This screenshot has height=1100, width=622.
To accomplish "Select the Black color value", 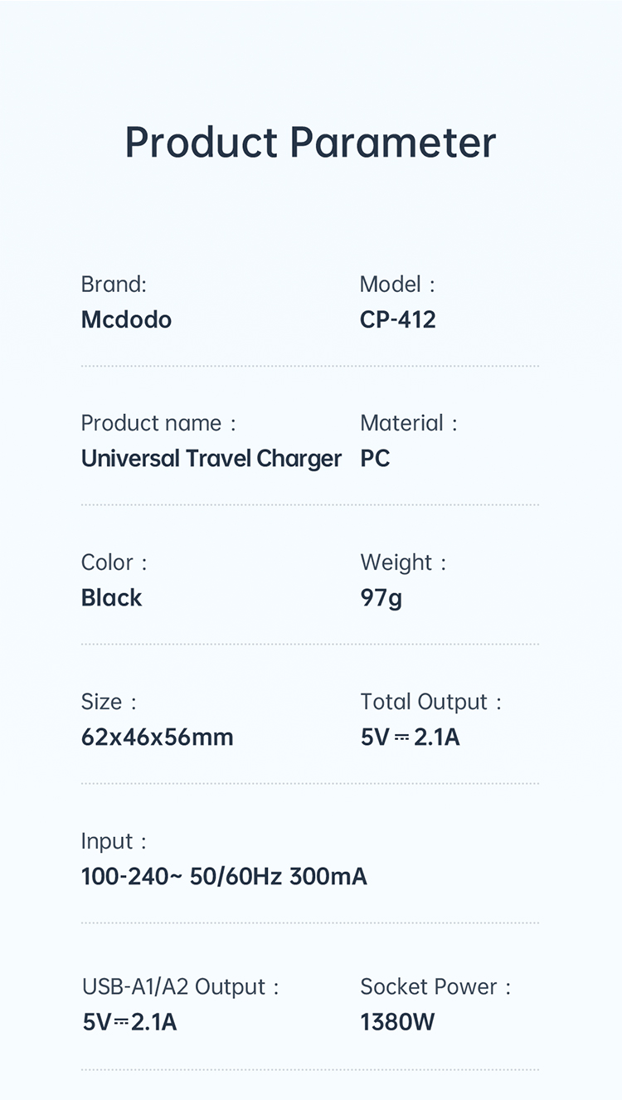I will click(x=112, y=598).
